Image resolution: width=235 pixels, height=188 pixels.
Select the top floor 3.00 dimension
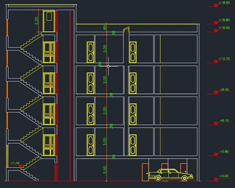point(105,49)
